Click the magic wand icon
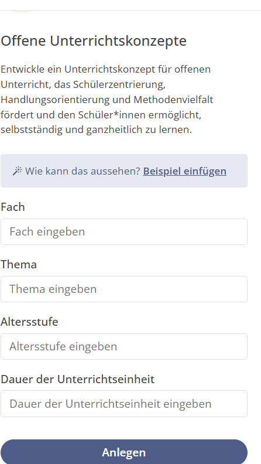This screenshot has height=464, width=261. coord(17,171)
